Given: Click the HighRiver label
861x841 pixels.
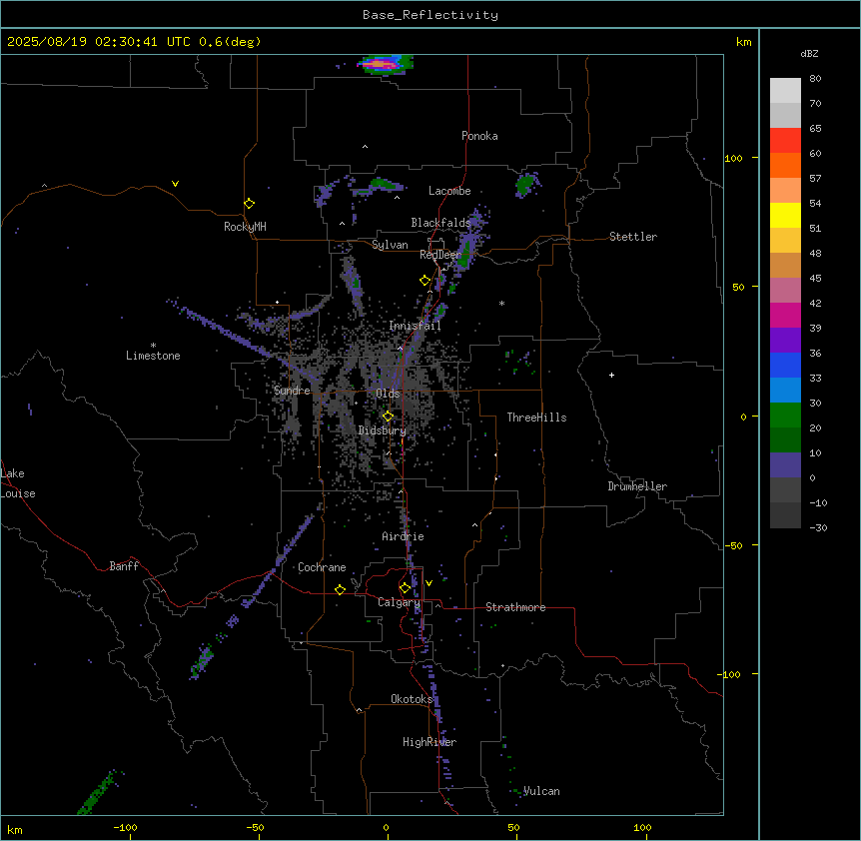Looking at the screenshot, I should [430, 742].
